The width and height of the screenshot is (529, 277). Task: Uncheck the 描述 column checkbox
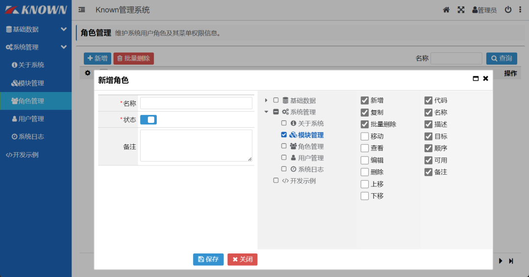click(x=428, y=124)
